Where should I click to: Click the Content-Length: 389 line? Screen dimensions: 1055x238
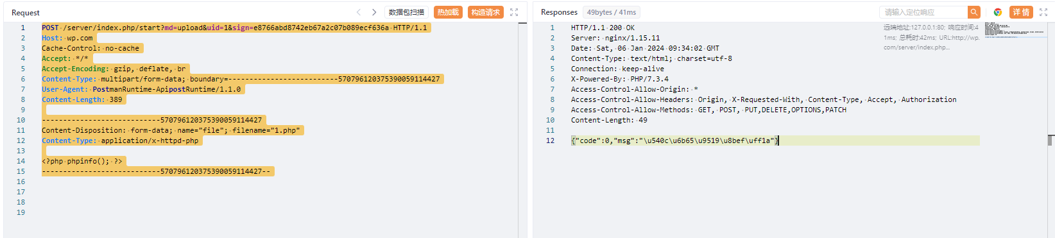tap(82, 99)
